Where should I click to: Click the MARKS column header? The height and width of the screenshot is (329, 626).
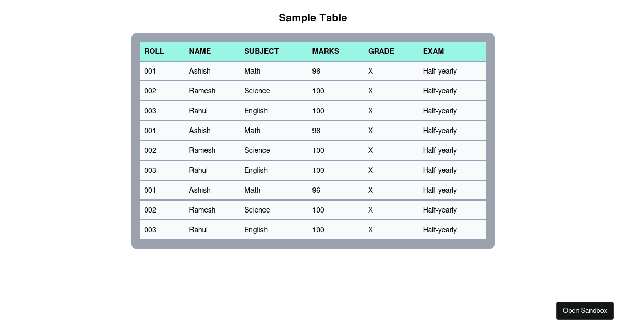tap(326, 51)
